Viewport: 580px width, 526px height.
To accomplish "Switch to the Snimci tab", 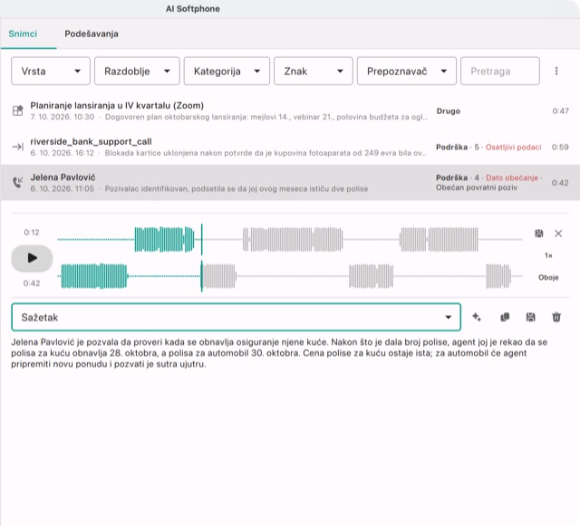I will click(23, 33).
